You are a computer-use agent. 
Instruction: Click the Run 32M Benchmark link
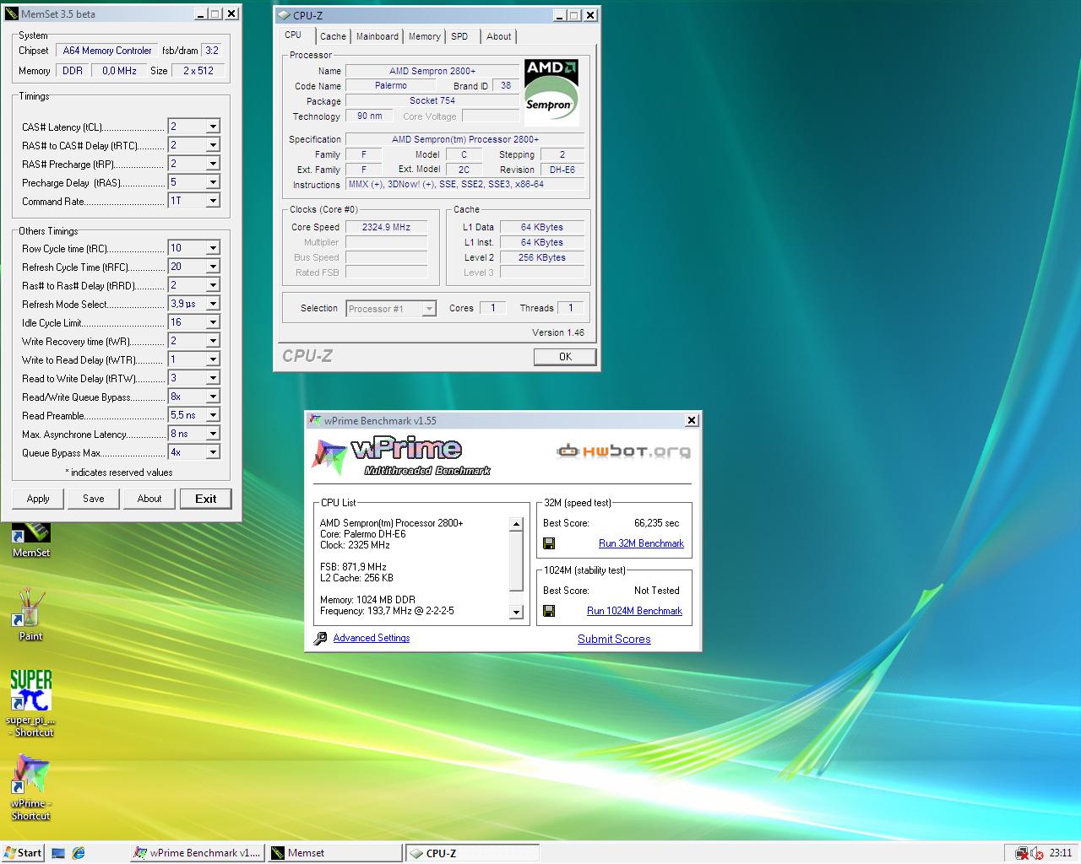pyautogui.click(x=641, y=543)
